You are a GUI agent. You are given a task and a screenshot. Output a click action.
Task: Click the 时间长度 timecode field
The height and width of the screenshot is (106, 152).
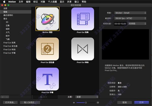pos(120,24)
